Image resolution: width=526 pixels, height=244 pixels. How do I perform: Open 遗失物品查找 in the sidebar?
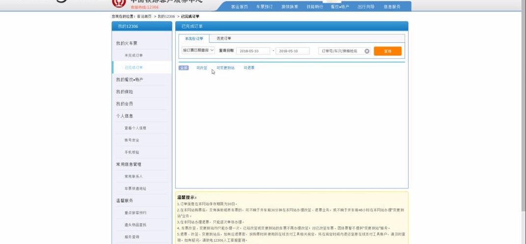coord(135,224)
